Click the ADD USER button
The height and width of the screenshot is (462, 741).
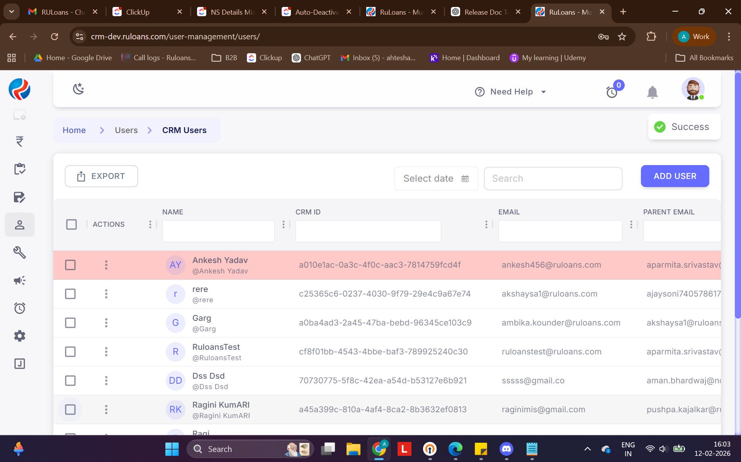tap(675, 176)
